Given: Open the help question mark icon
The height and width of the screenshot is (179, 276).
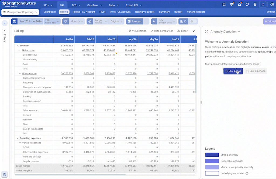Looking at the screenshot, I should [x=272, y=5].
